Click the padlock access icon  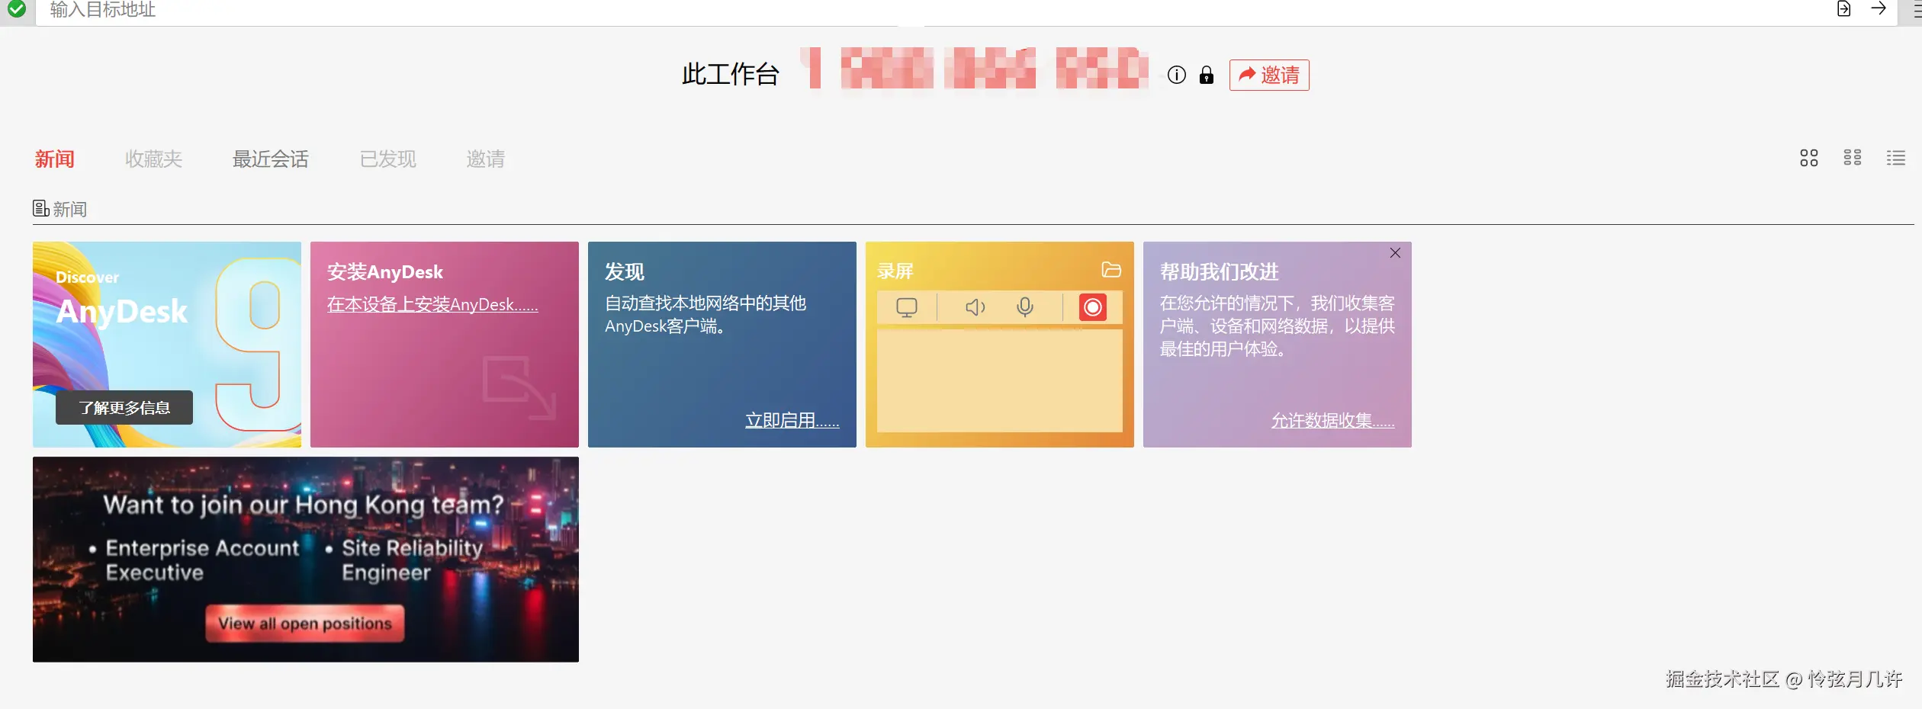tap(1207, 75)
